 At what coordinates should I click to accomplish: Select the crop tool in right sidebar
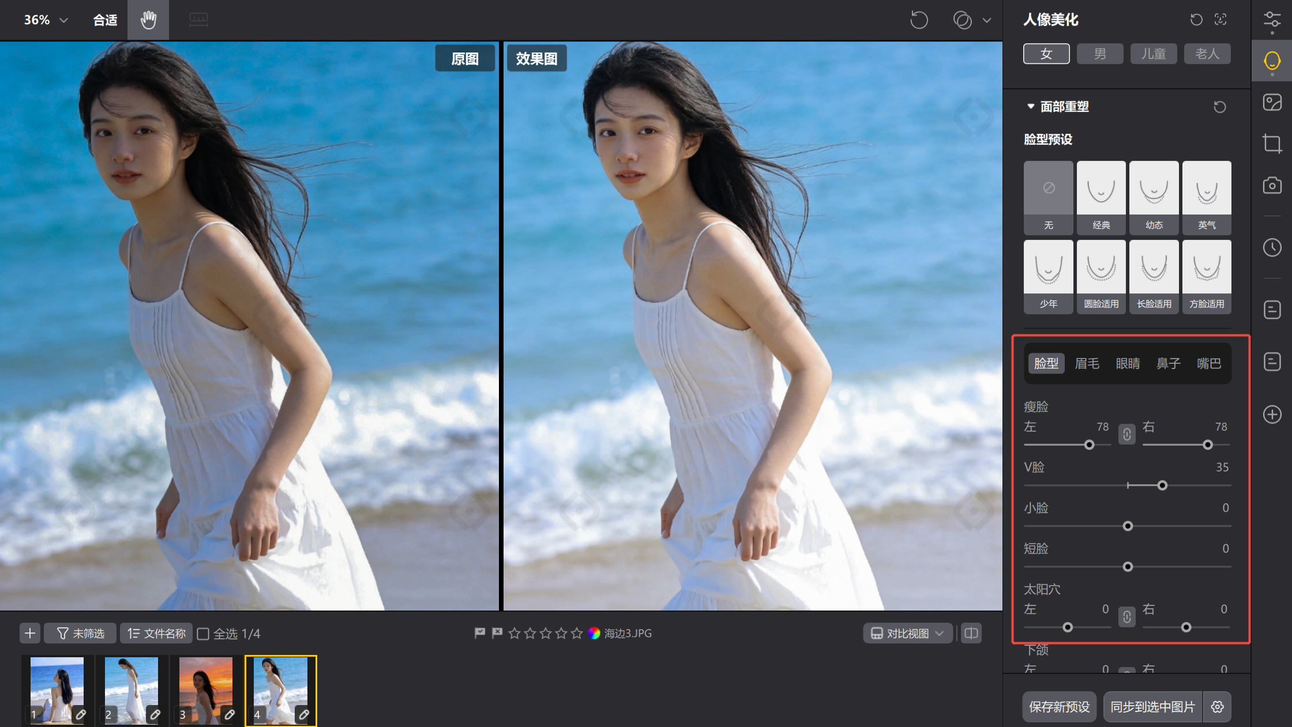point(1272,143)
